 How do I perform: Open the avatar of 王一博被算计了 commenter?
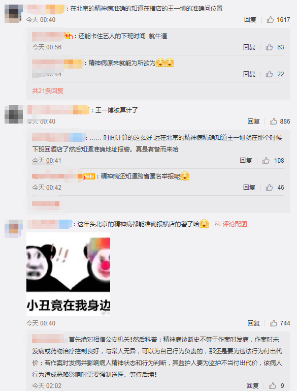pyautogui.click(x=13, y=114)
